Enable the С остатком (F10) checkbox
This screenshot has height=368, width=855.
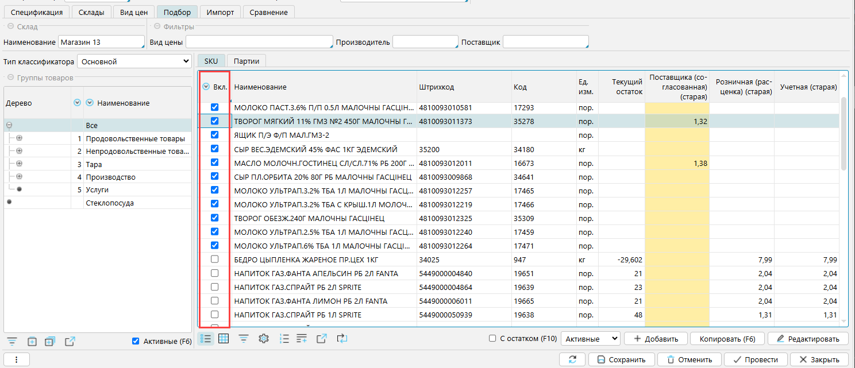pyautogui.click(x=492, y=339)
